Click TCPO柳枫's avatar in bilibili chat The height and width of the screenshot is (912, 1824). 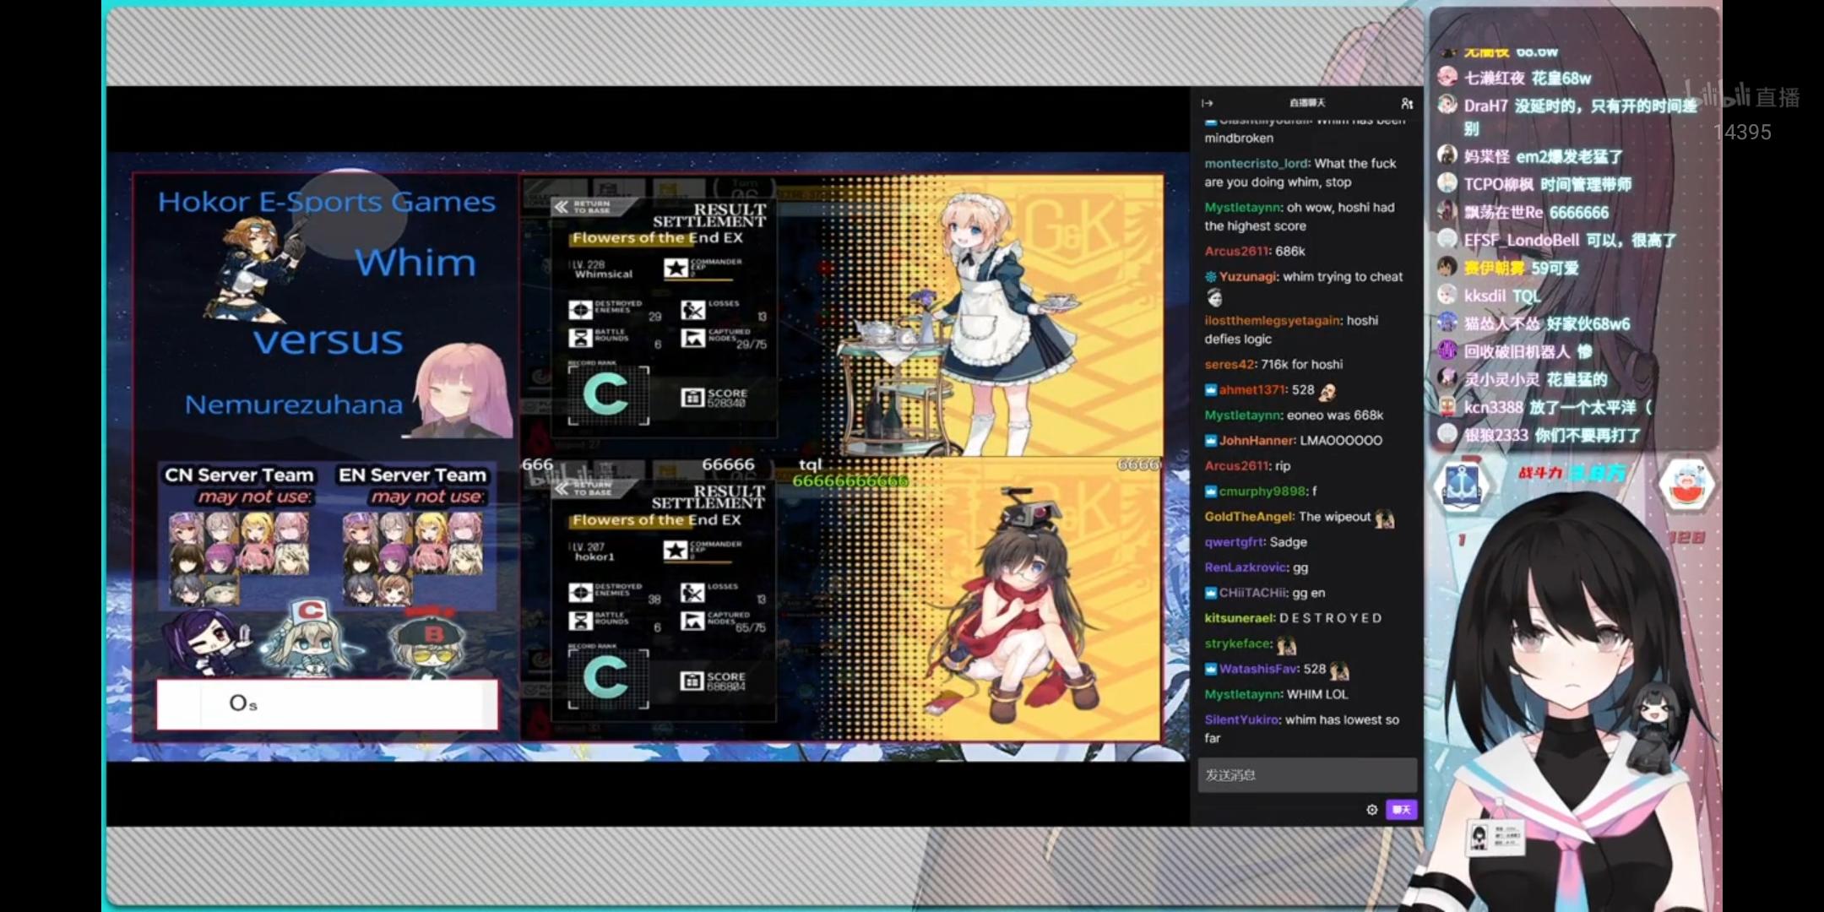click(x=1447, y=183)
